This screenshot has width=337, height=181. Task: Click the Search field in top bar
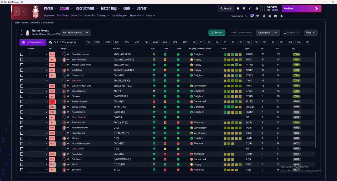tap(226, 8)
